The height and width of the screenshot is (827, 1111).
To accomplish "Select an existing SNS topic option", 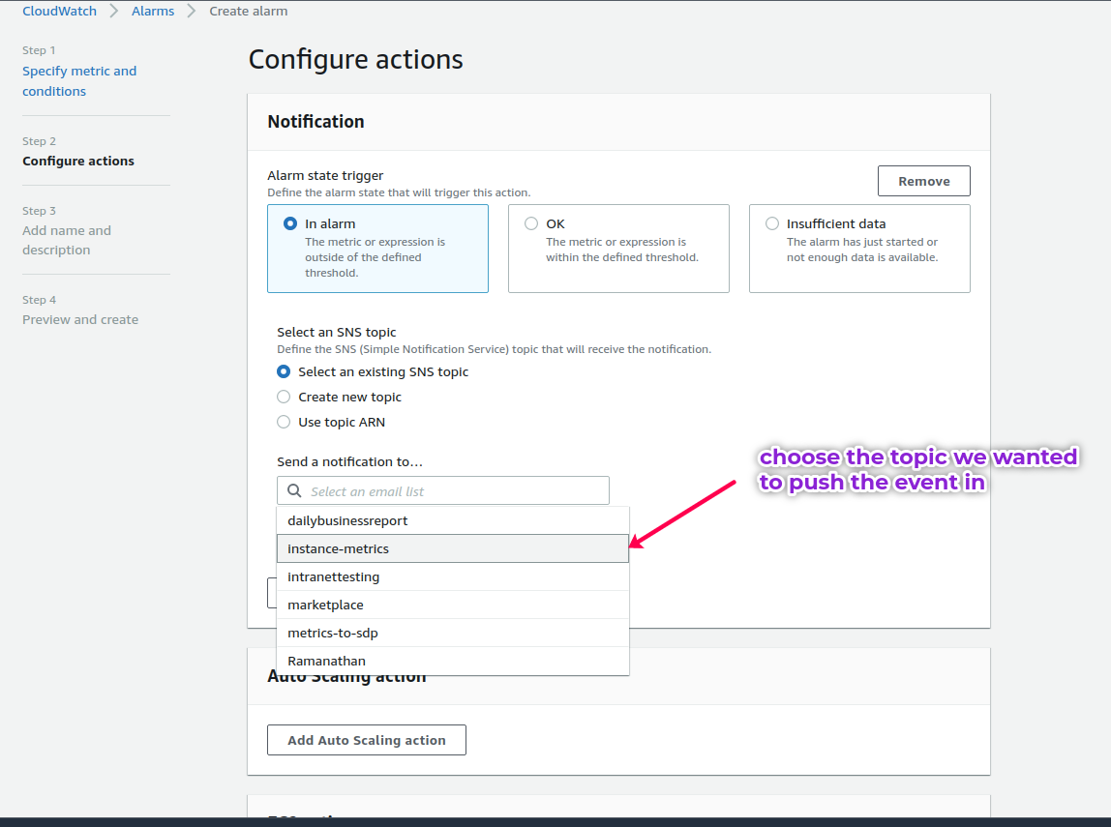I will tap(284, 371).
